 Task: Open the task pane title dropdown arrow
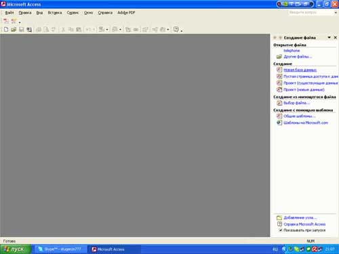tap(330, 37)
